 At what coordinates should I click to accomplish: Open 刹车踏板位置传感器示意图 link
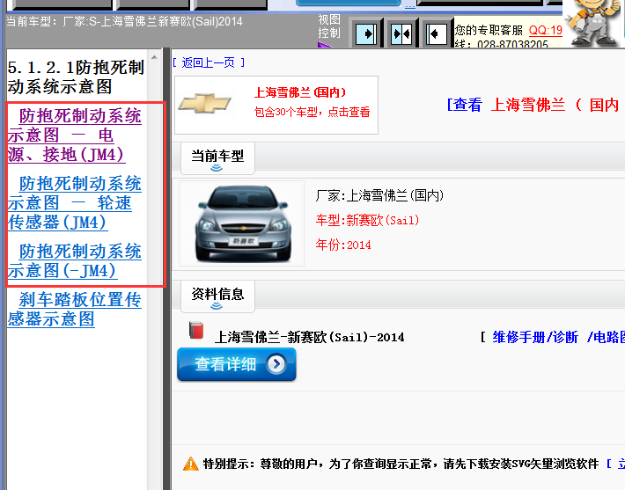click(x=75, y=310)
